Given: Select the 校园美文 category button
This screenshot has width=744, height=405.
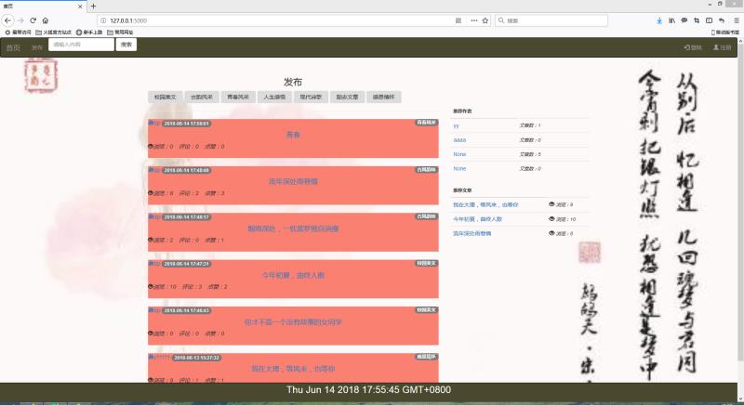Looking at the screenshot, I should pyautogui.click(x=166, y=98).
